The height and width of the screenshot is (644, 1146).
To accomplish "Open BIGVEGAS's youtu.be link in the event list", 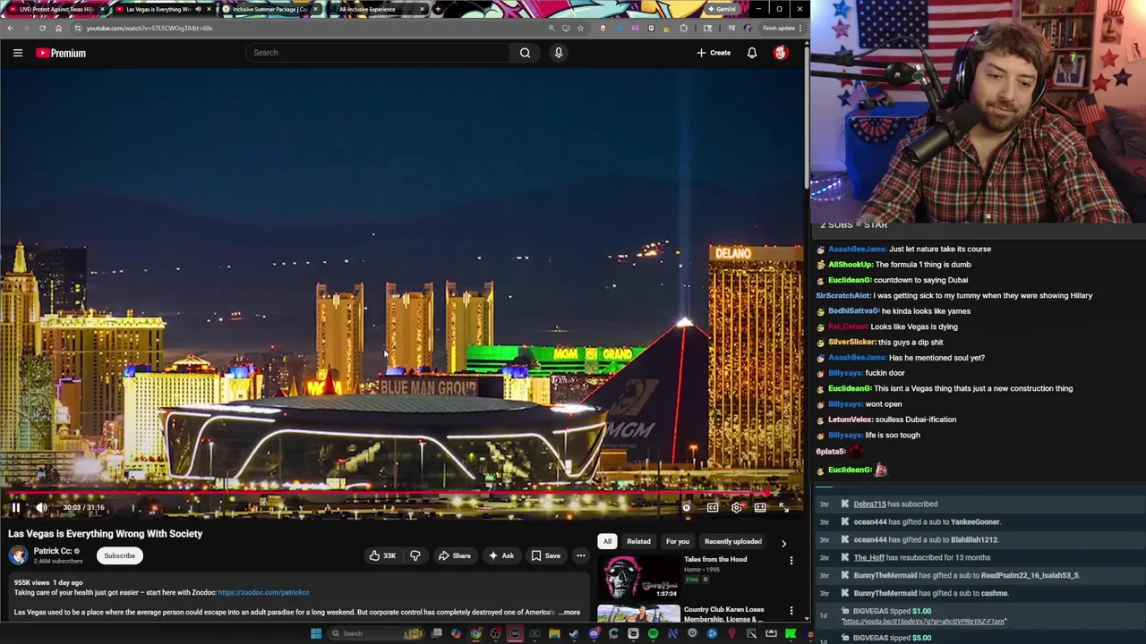I will [x=923, y=621].
